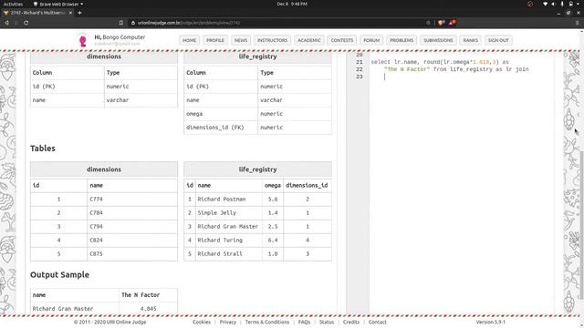
Task: Click the 4.045 output value
Action: pos(148,309)
